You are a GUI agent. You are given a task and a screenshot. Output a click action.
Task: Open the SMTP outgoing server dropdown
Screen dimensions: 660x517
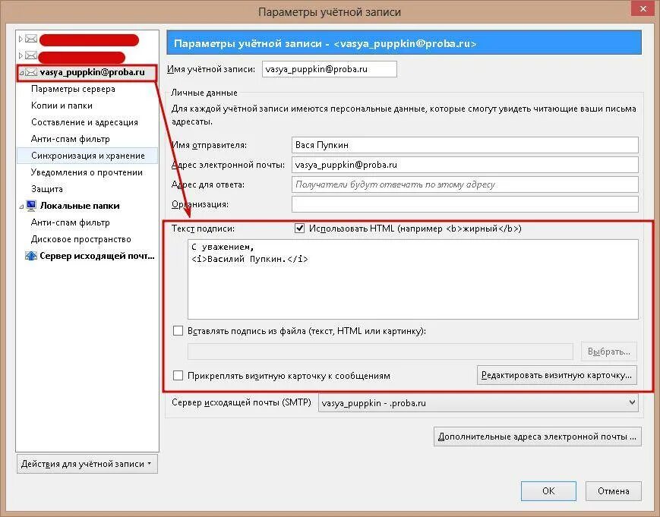click(478, 402)
